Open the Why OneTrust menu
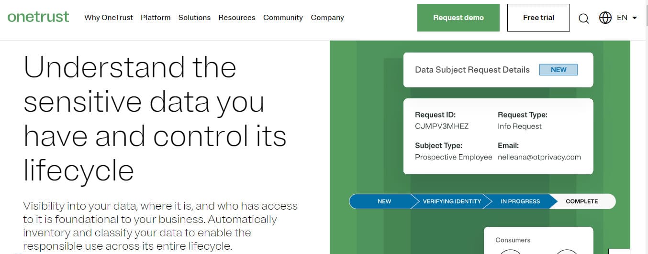Image resolution: width=648 pixels, height=254 pixels. click(x=109, y=18)
